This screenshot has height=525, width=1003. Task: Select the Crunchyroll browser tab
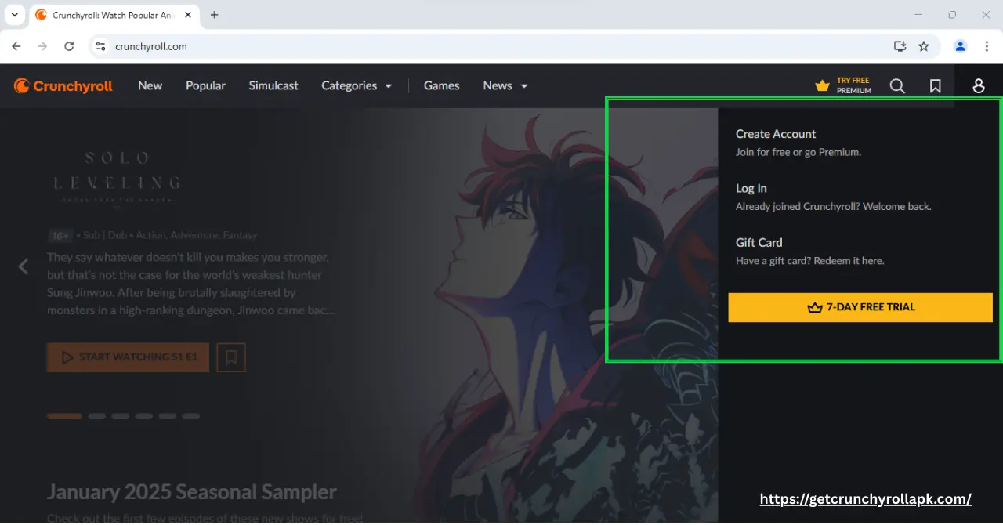click(x=115, y=15)
